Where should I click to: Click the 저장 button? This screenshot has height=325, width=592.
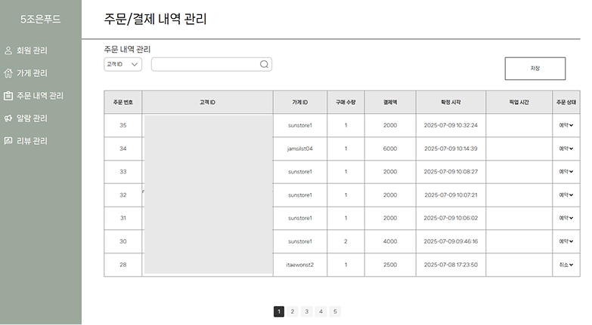535,69
